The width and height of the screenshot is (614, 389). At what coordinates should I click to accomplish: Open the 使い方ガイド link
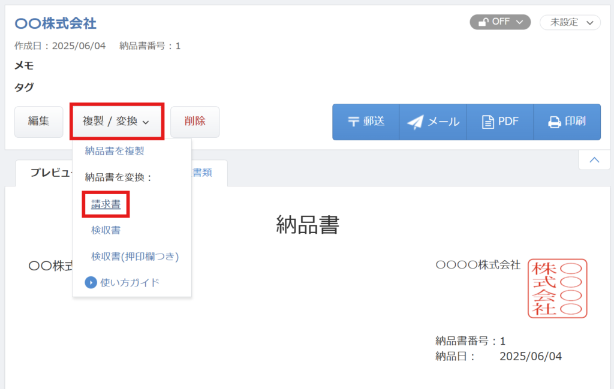[x=130, y=282]
